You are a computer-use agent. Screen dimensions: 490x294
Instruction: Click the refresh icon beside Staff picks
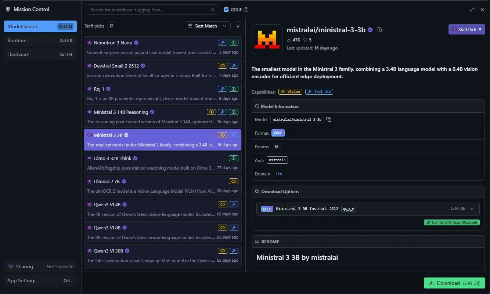coord(112,26)
